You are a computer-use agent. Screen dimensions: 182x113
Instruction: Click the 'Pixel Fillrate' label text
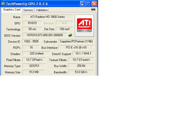tap(13, 60)
